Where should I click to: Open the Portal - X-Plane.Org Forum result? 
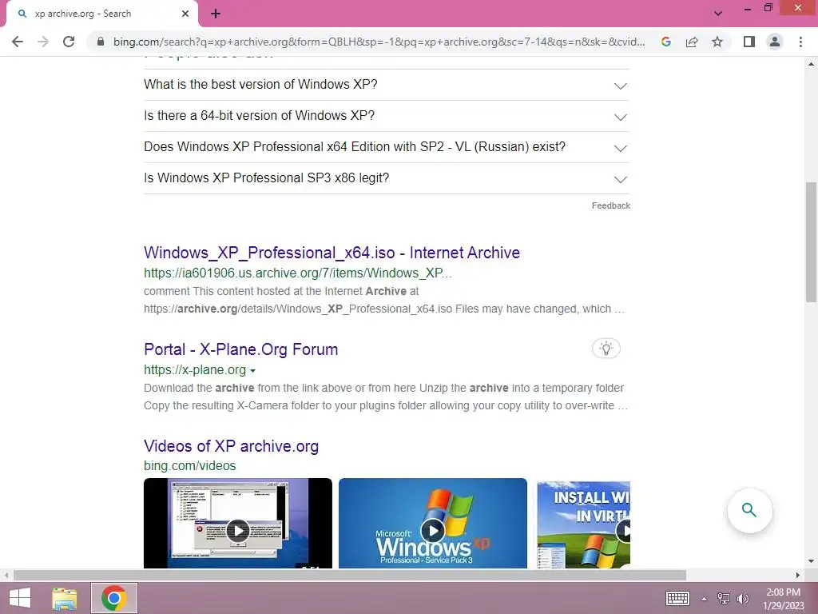[x=241, y=349]
